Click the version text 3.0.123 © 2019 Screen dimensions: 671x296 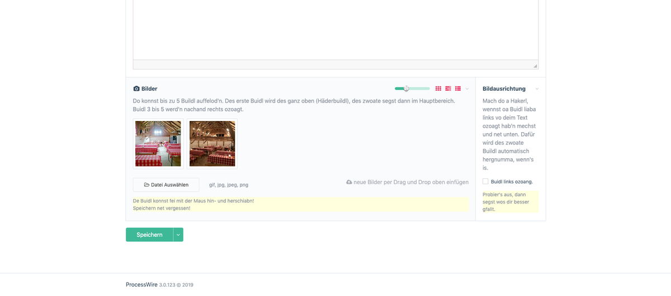click(176, 285)
